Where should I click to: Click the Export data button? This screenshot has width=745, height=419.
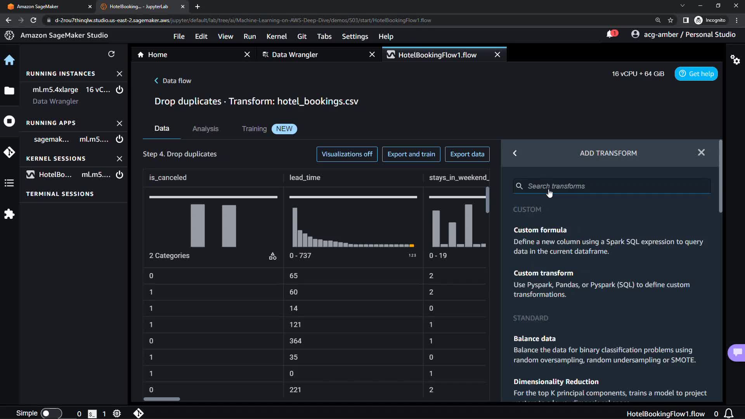coord(467,154)
